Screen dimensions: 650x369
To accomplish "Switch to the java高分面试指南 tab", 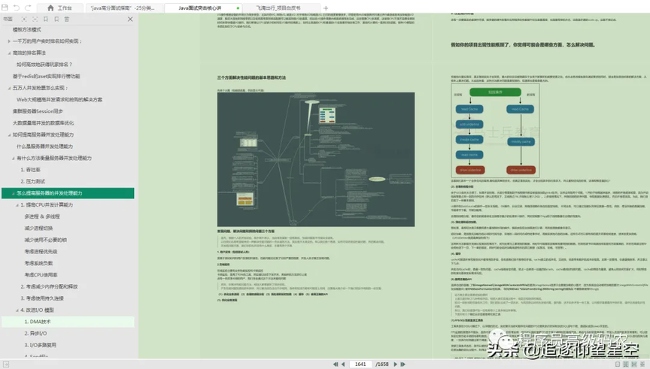I will coord(123,8).
